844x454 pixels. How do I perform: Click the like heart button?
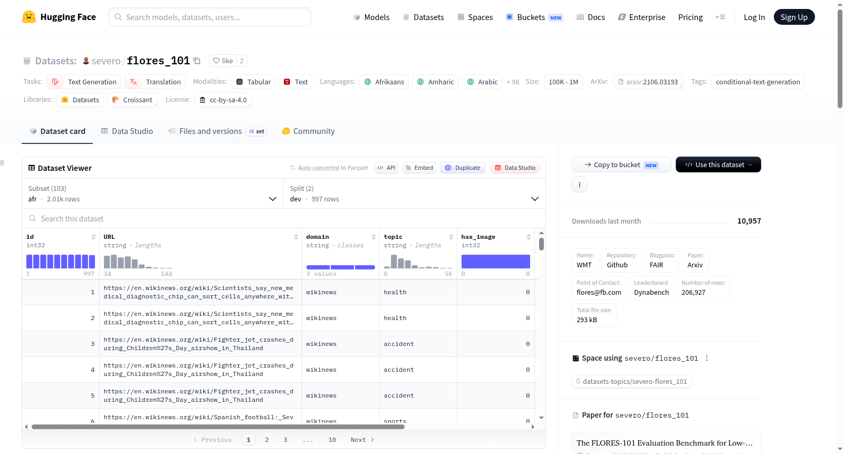[x=223, y=61]
